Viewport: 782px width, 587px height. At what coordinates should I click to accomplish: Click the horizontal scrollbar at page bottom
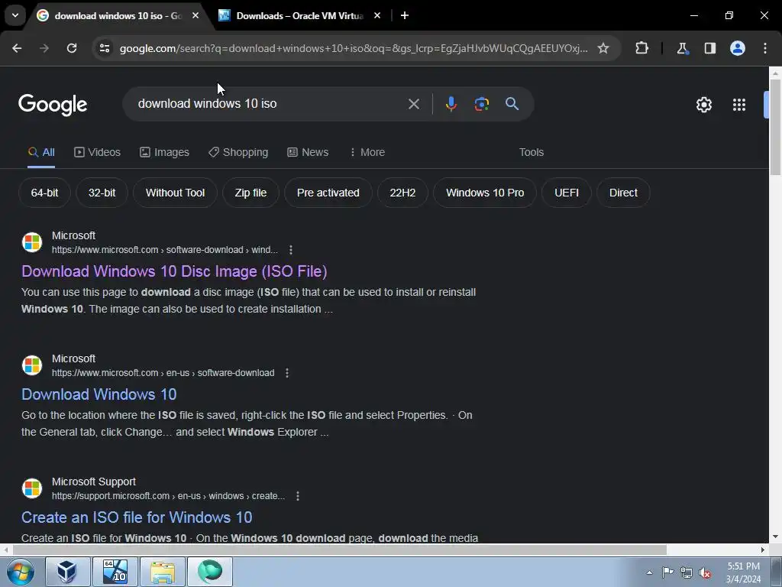(x=339, y=550)
